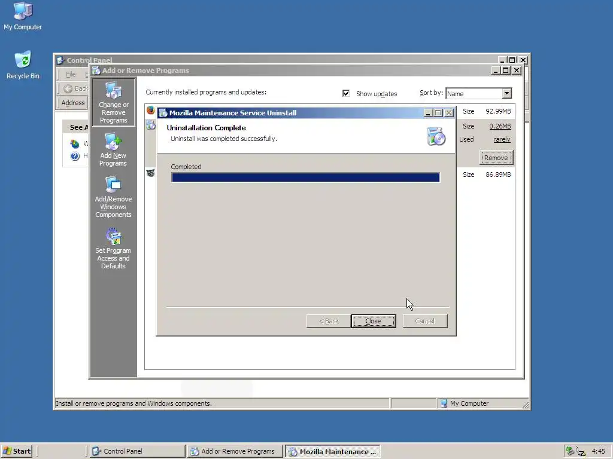Image resolution: width=613 pixels, height=459 pixels.
Task: Switch to Mozilla Maintenance taskbar button
Action: (332, 451)
